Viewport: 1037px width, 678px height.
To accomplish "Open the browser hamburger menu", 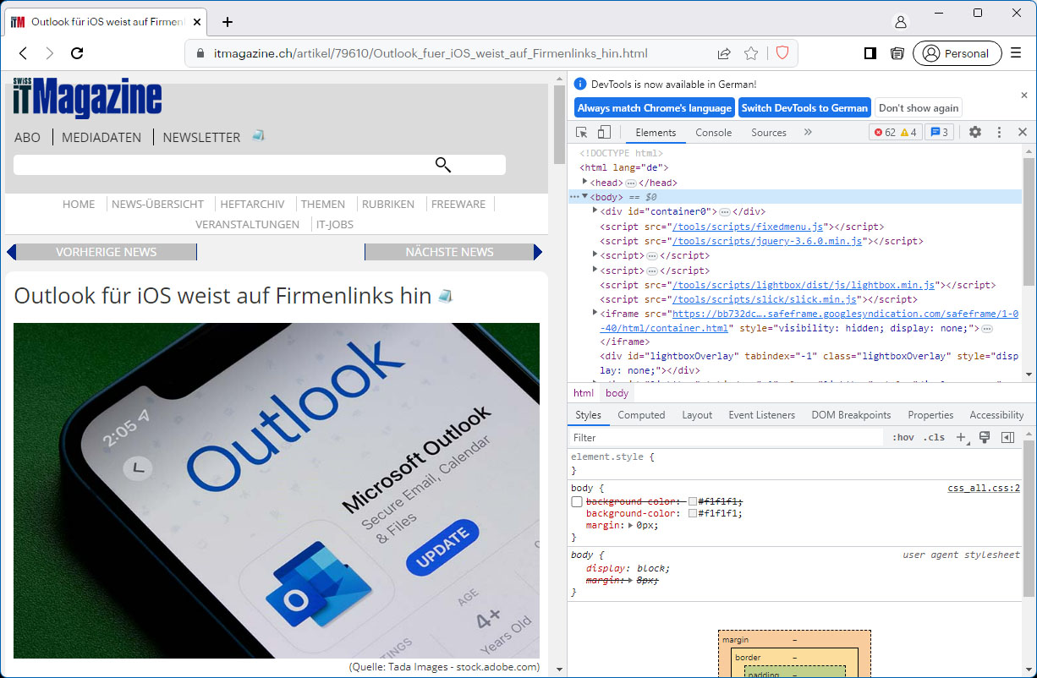I will (x=1017, y=53).
